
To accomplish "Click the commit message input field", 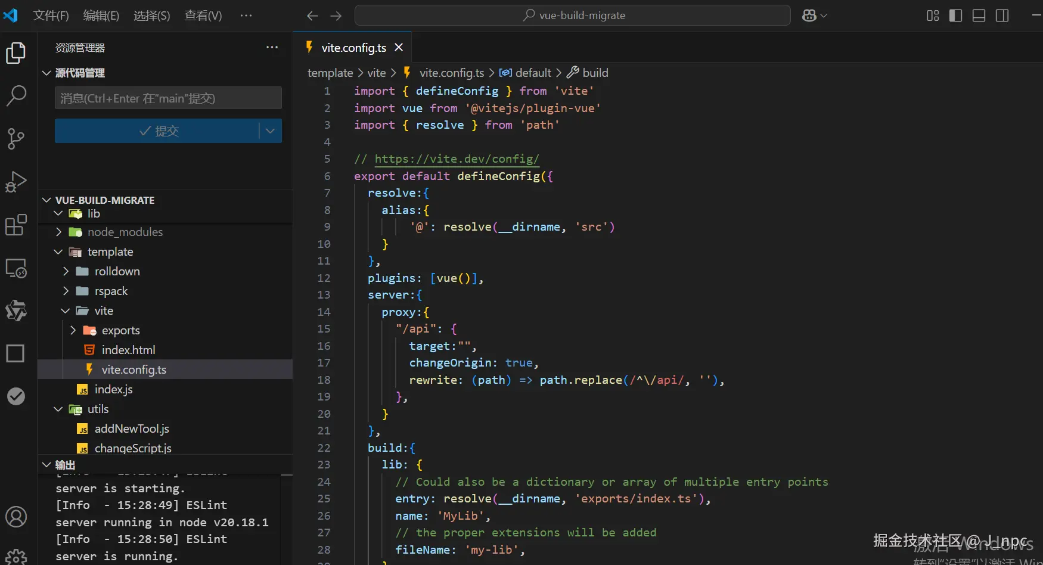I will pyautogui.click(x=168, y=98).
